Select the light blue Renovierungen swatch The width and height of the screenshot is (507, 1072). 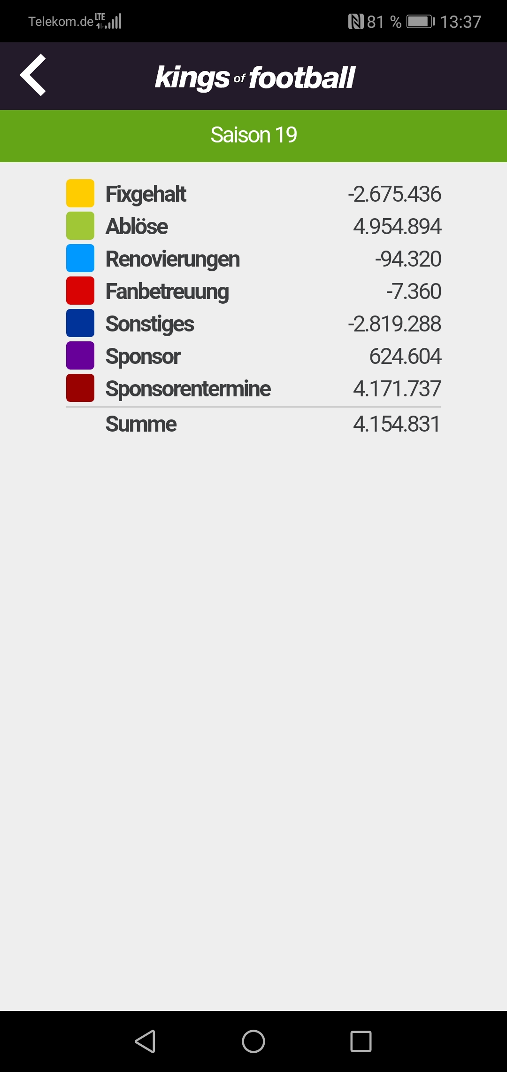click(x=80, y=258)
